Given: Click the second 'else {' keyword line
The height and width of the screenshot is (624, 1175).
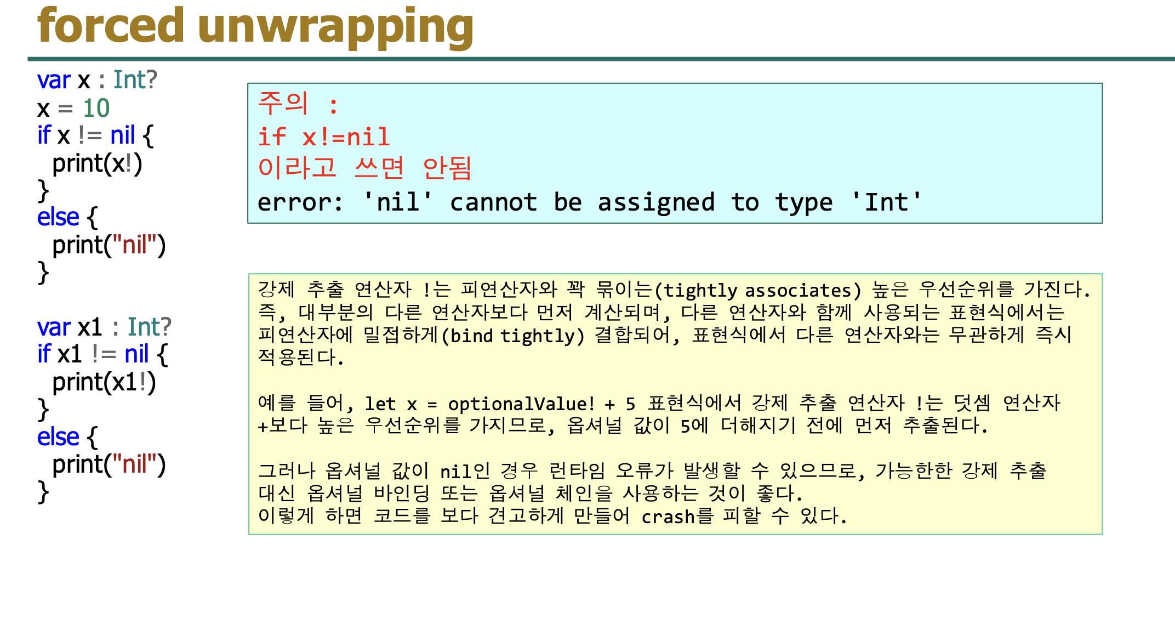Looking at the screenshot, I should [x=67, y=437].
